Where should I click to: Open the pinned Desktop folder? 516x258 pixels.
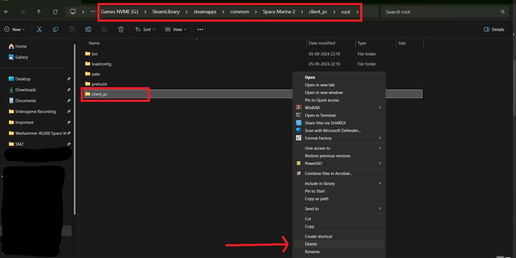(20, 79)
